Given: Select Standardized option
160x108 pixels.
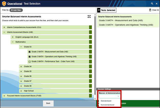Looking at the screenshot, I should click(x=106, y=101).
